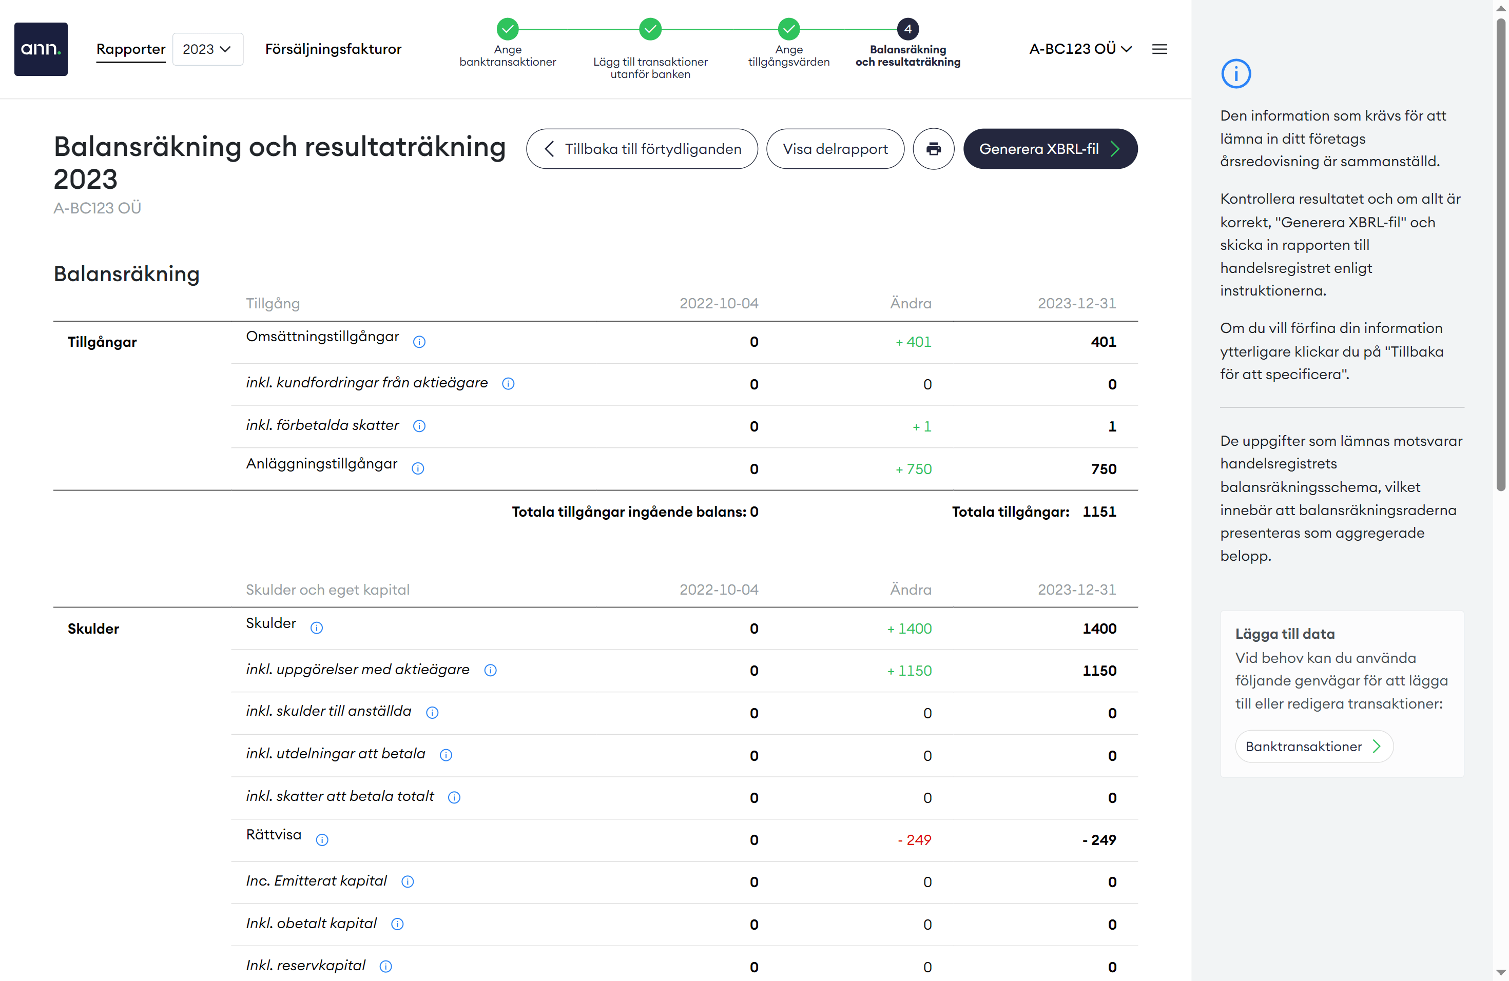Expand the A-BC123 OÜ company dropdown
The image size is (1509, 981).
pyautogui.click(x=1080, y=49)
